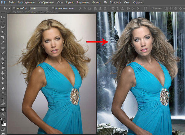This screenshot has height=135, width=185.
Task: Open the Изображение menu
Action: tap(46, 2)
